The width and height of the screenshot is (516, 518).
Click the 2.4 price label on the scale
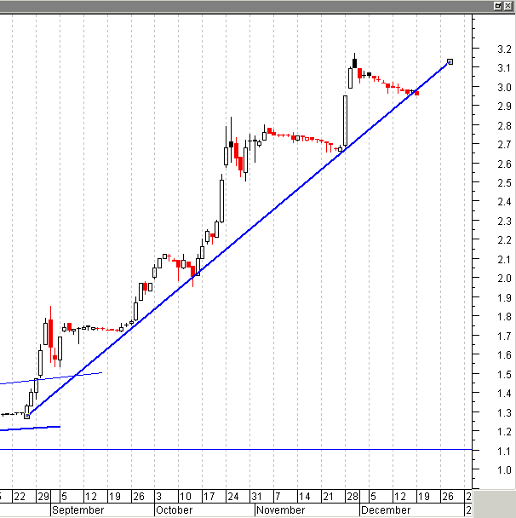(x=504, y=202)
